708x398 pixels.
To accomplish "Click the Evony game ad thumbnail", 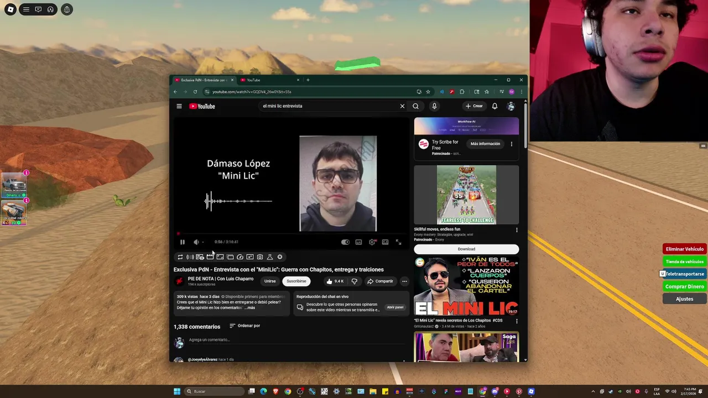I will (x=466, y=195).
